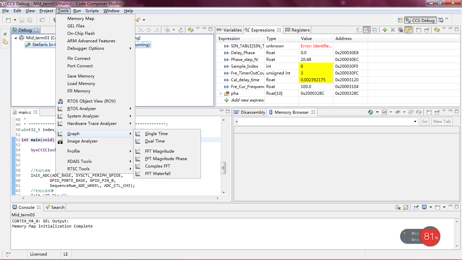Pin the Expressions view
The height and width of the screenshot is (260, 462).
(426, 30)
